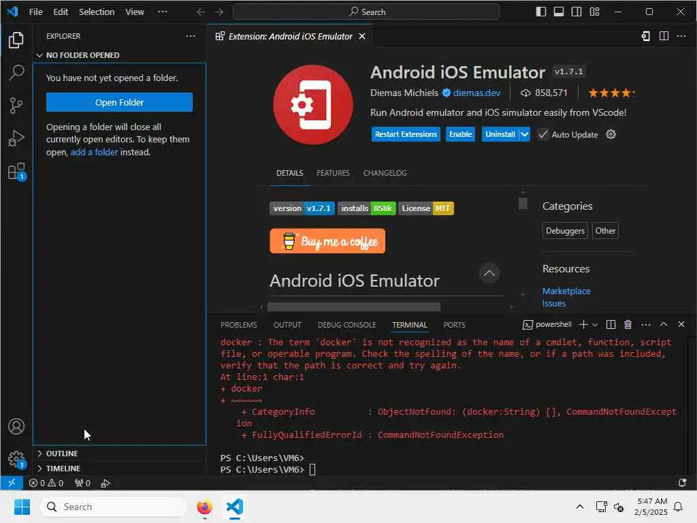The height and width of the screenshot is (523, 697).
Task: Click the Buy me a coffee banner
Action: pos(327,241)
